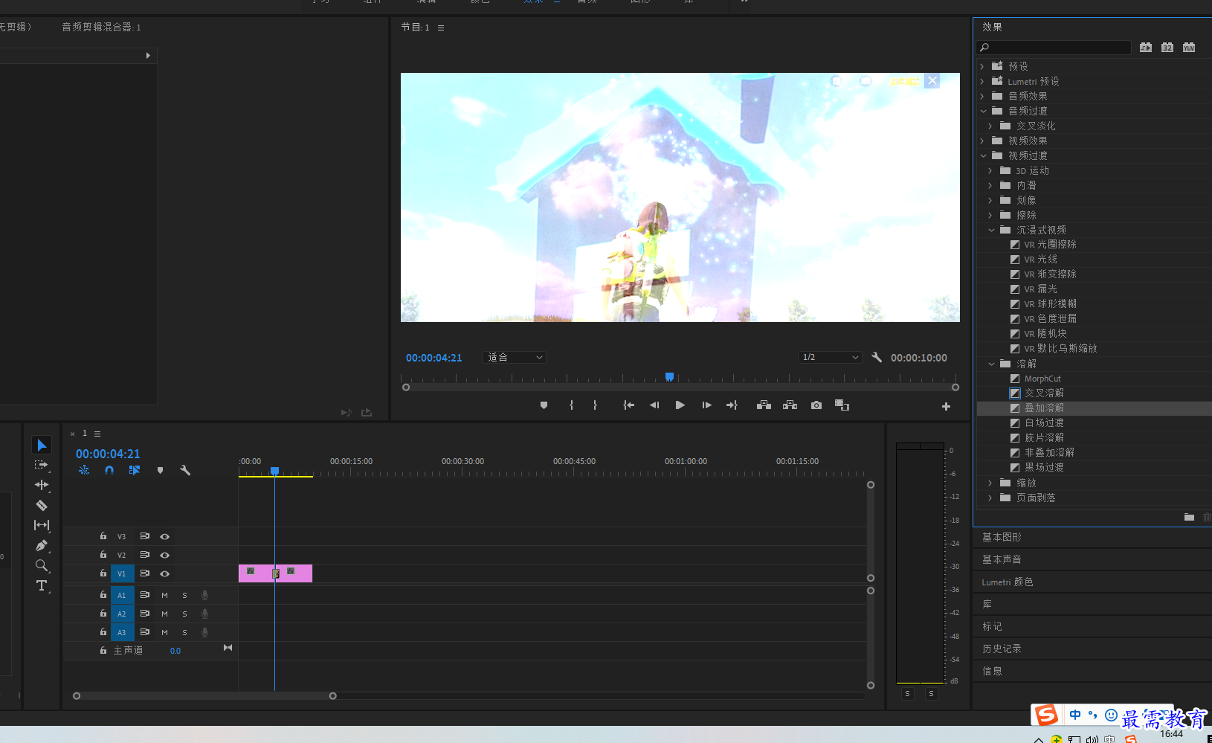Expand the 页面剥落 folder

(990, 498)
